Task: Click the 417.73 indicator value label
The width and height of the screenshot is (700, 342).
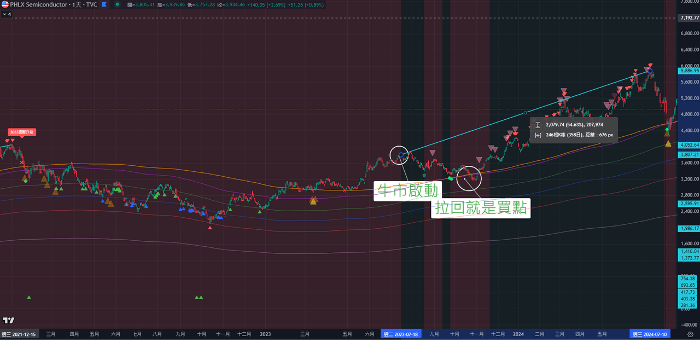Action: pos(688,292)
